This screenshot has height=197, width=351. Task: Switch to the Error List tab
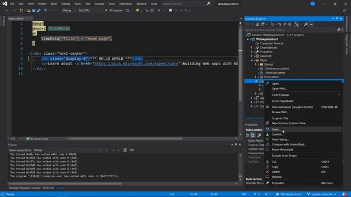tap(48, 188)
